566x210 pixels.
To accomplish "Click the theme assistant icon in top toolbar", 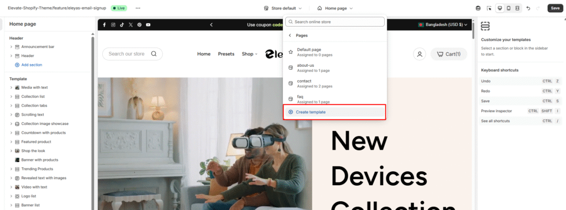I will point(478,8).
